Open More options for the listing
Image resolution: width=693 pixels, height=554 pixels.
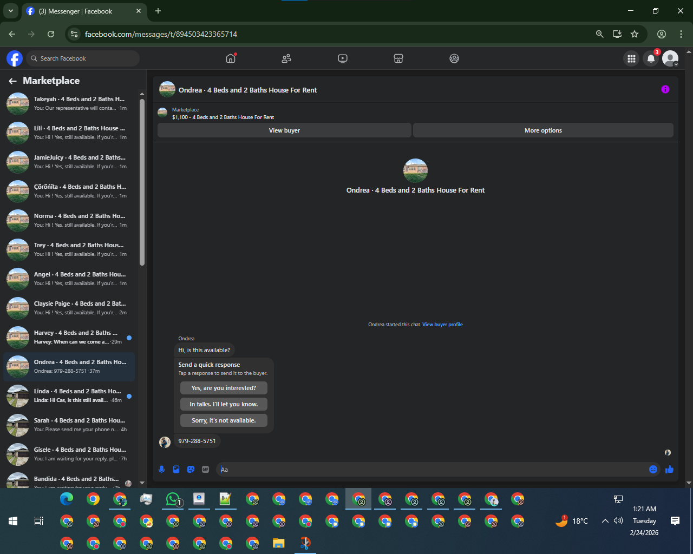coord(543,130)
